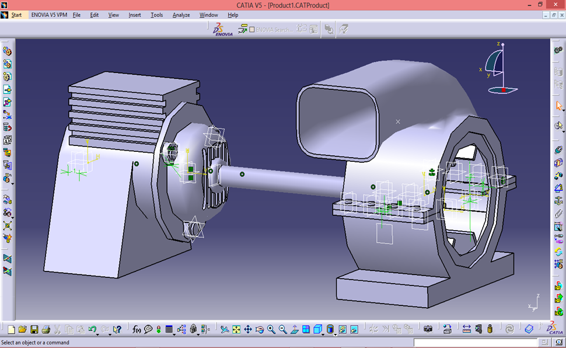Select the Measure Between ruler icon

(x=467, y=329)
